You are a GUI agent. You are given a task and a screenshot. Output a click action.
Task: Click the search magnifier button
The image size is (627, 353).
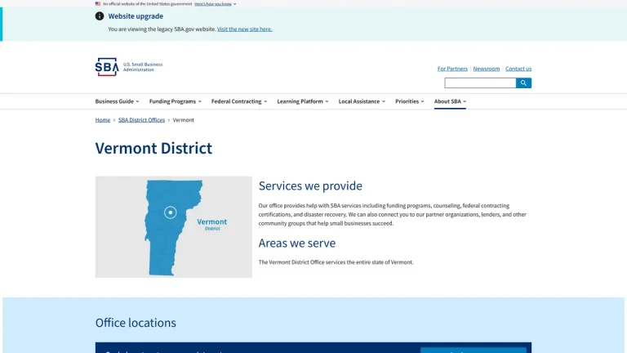click(523, 83)
